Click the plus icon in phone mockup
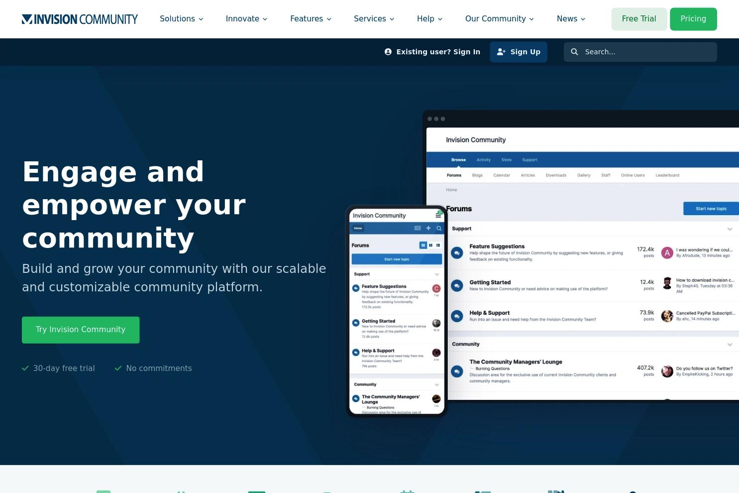The width and height of the screenshot is (739, 493). [428, 228]
